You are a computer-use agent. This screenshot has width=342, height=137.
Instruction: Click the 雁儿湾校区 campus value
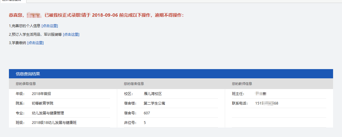pyautogui.click(x=153, y=94)
